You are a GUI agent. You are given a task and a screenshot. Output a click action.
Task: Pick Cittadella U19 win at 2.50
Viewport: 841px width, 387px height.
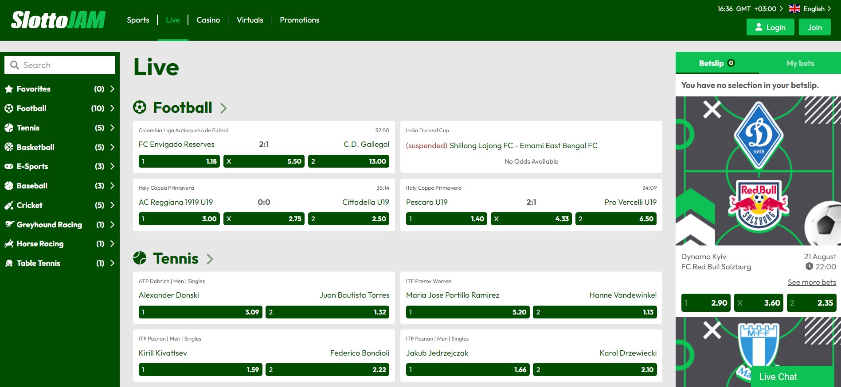[x=348, y=218]
